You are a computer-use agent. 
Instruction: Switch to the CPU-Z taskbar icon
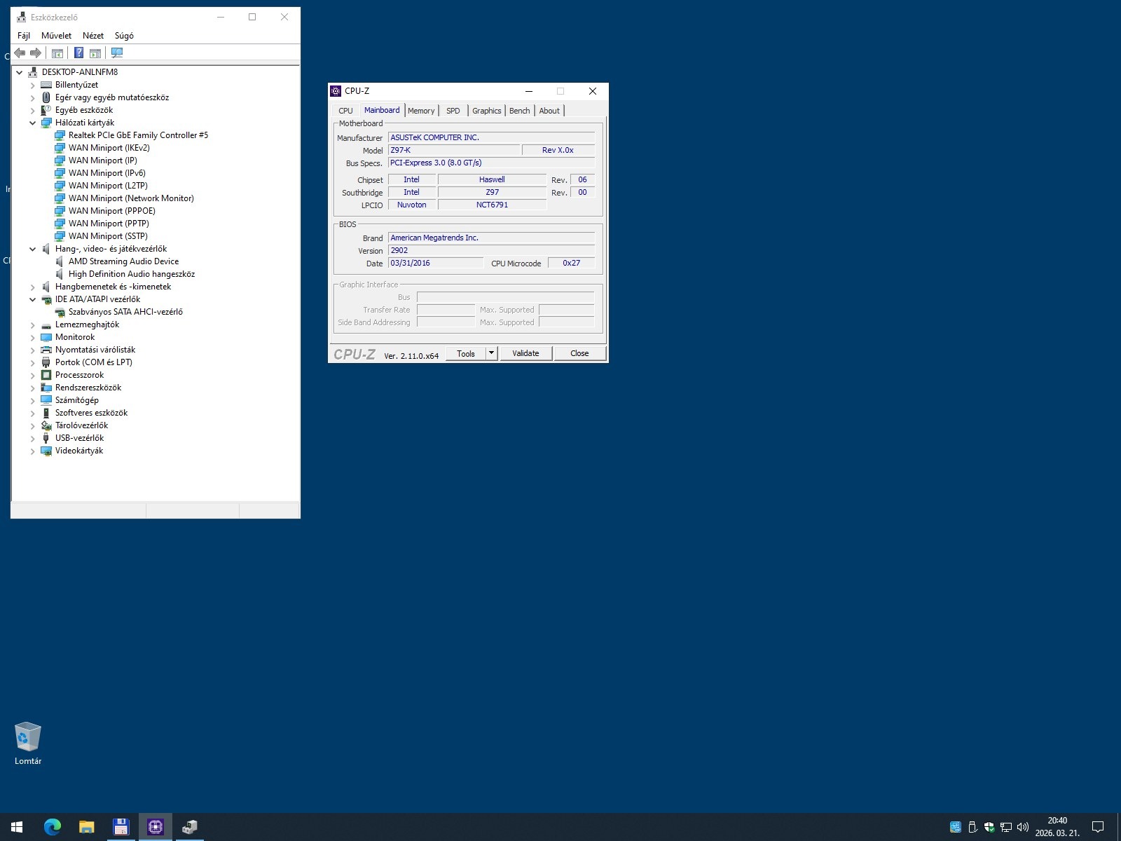click(155, 827)
